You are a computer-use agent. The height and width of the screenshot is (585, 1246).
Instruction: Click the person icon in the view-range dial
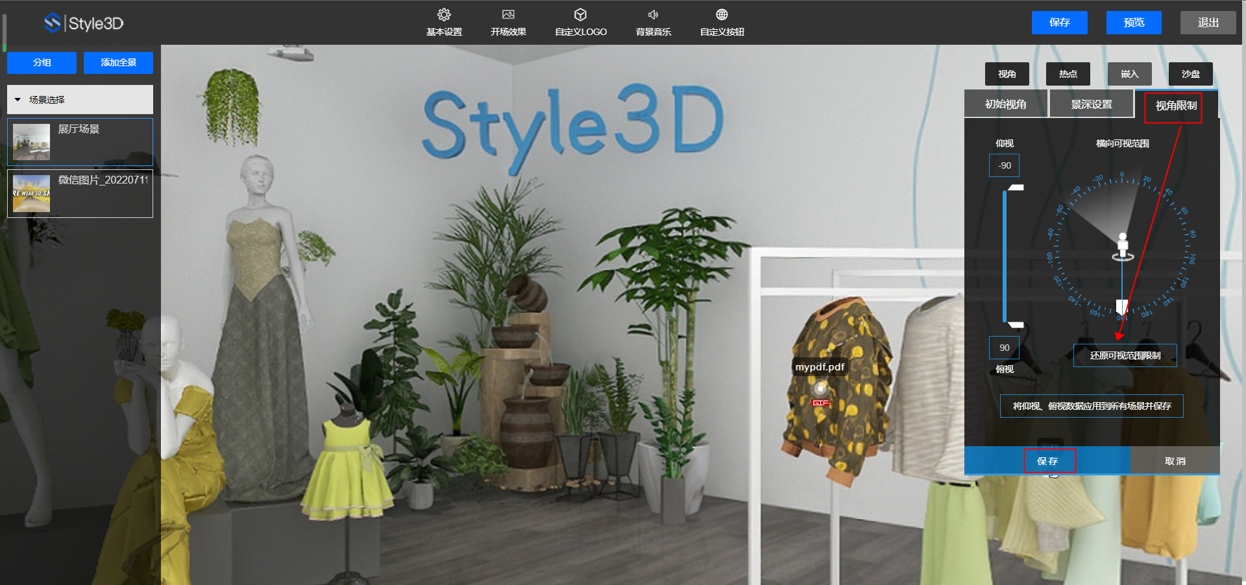(1123, 246)
